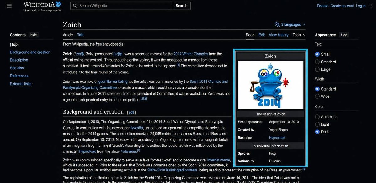Screen dimensions: 376x183
Task: Go to Background and creation in contents
Action: 30,52
